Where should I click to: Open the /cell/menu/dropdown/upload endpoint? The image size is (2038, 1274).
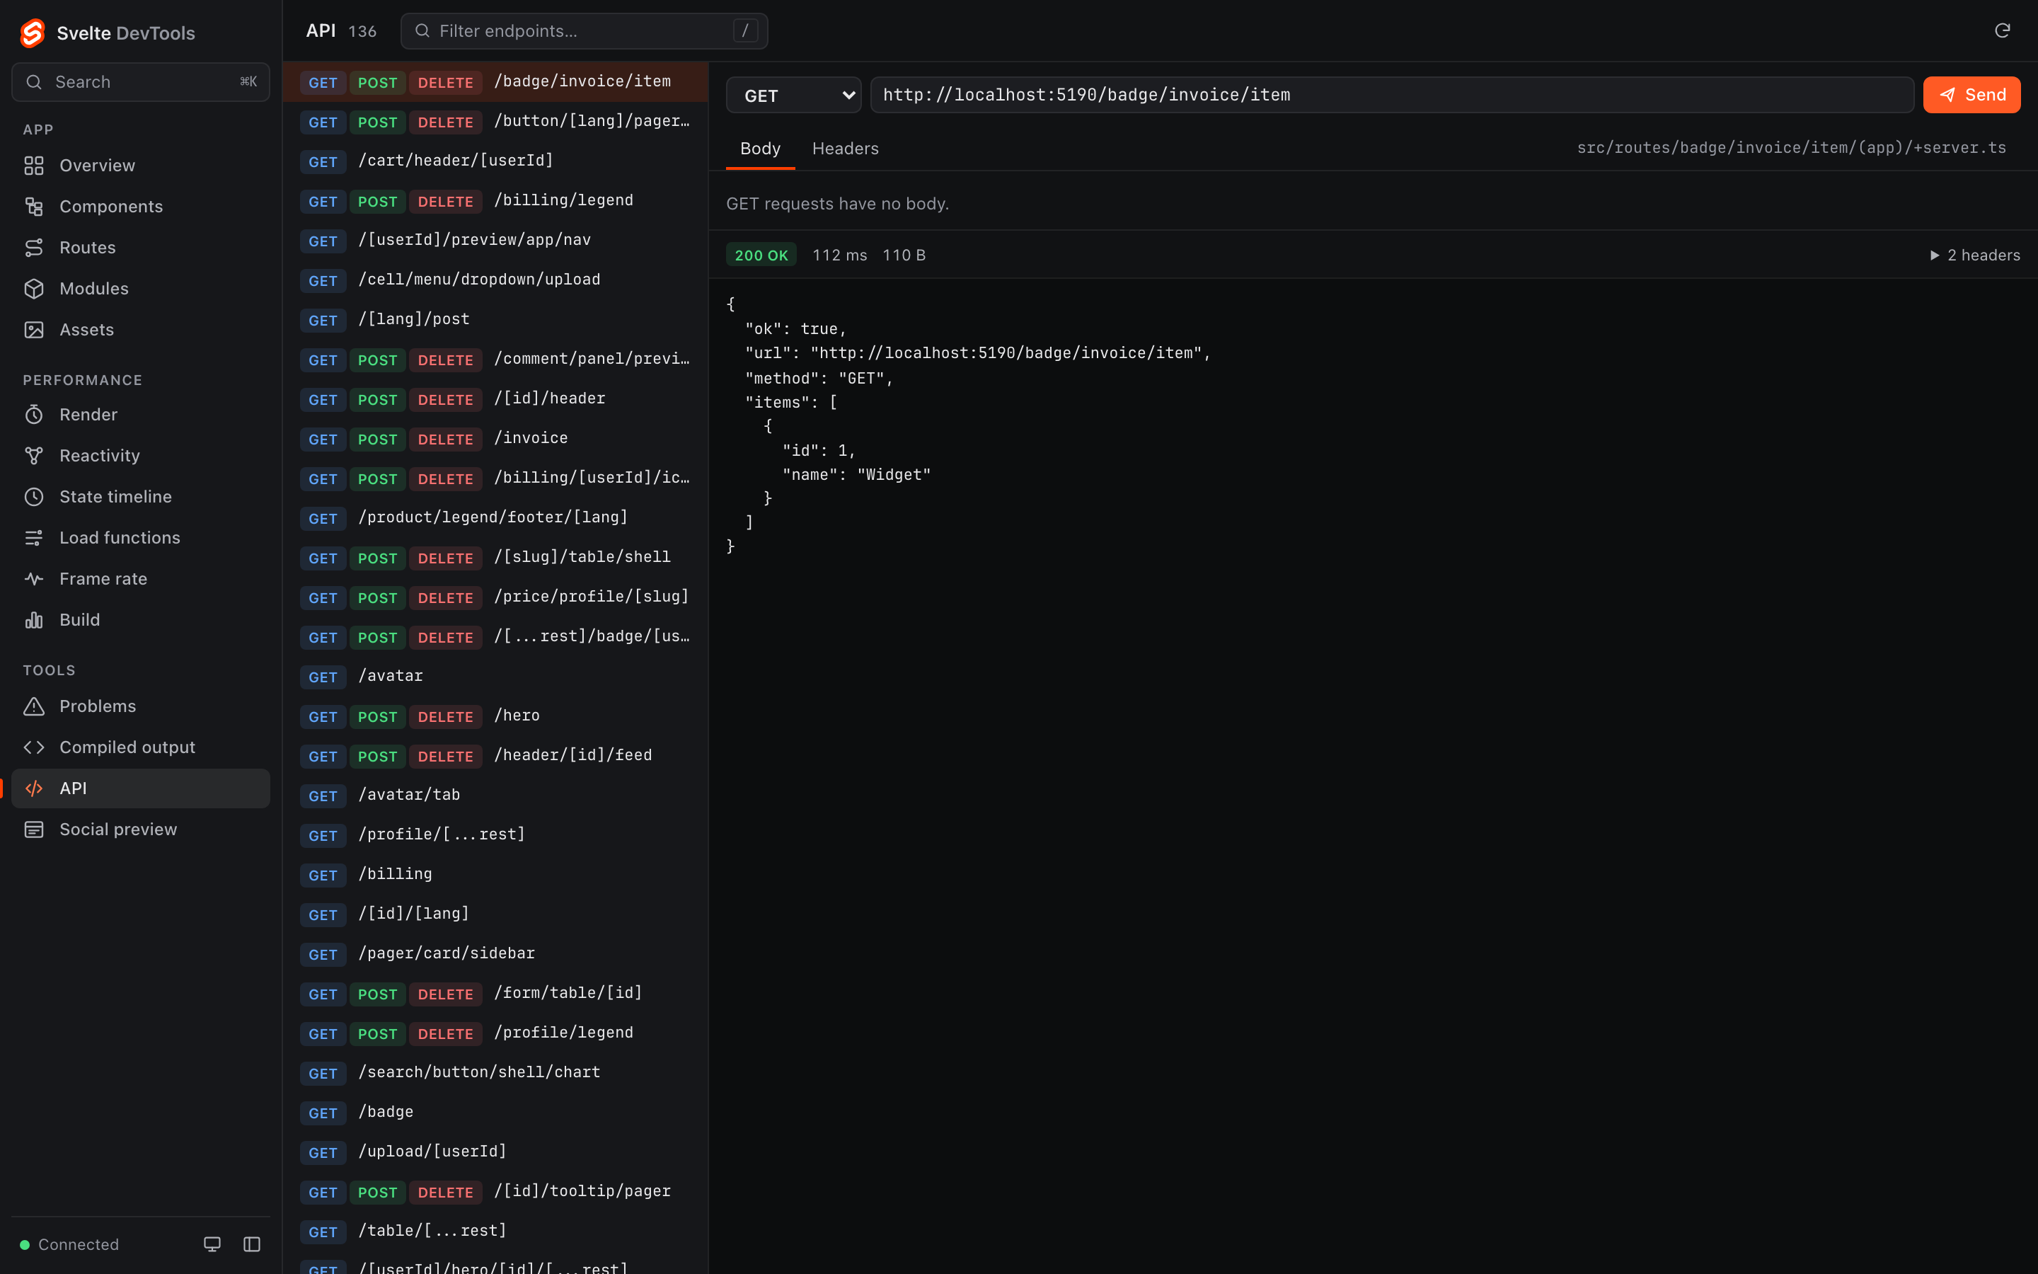(x=495, y=280)
